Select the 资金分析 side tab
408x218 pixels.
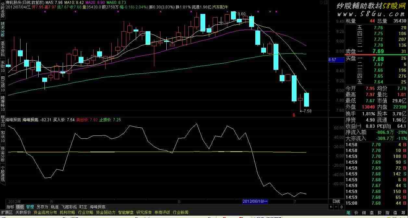click(3, 157)
